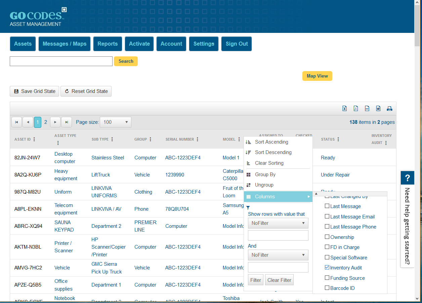Export the grid to PDF
422x303 pixels.
click(x=356, y=108)
